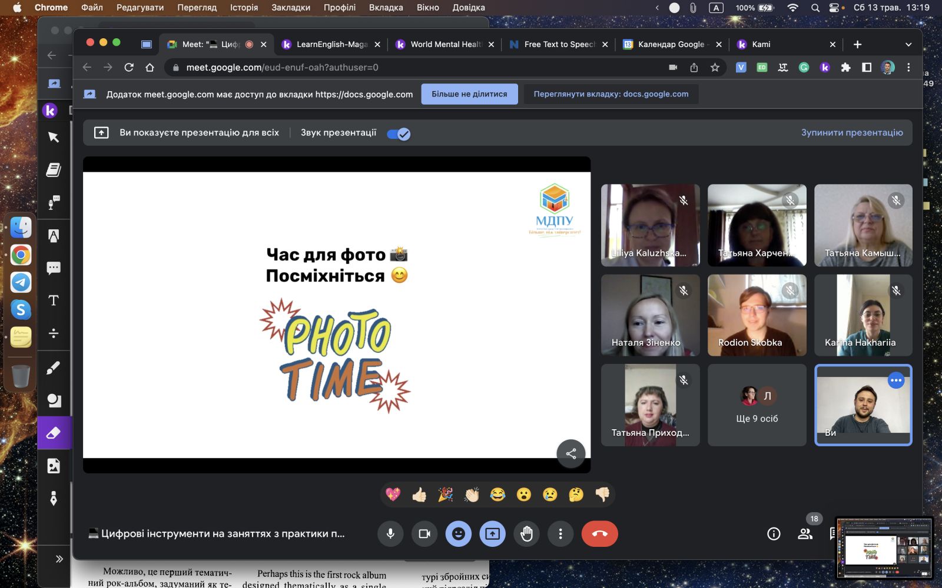
Task: Click share icon on presentation slide
Action: 570,453
